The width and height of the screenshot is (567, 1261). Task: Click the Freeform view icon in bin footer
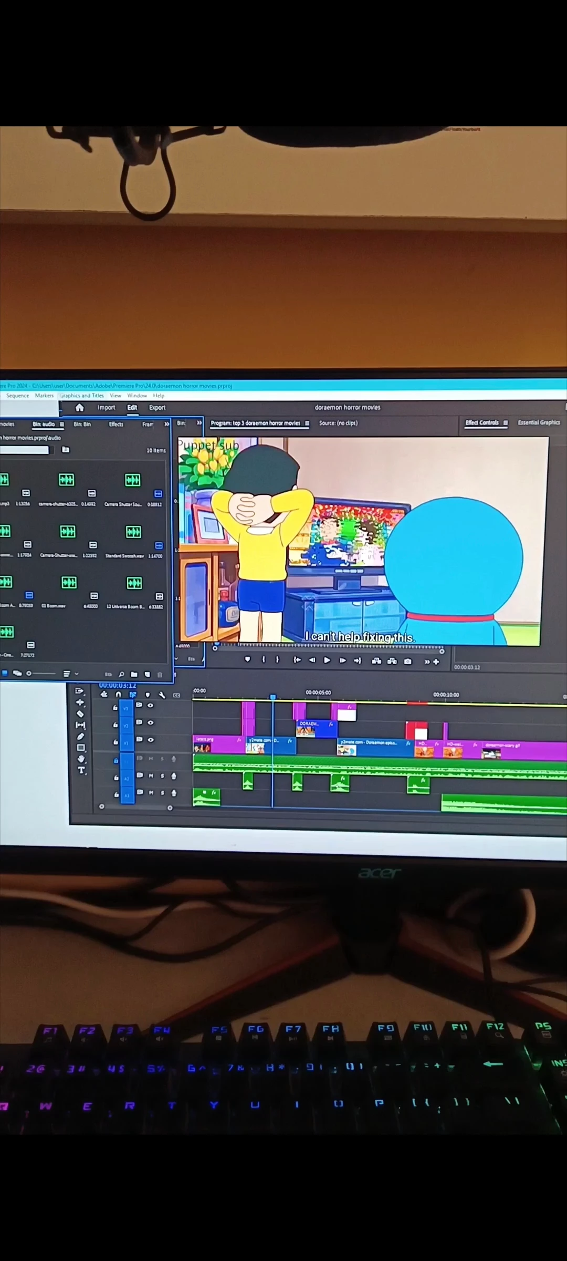click(x=17, y=673)
